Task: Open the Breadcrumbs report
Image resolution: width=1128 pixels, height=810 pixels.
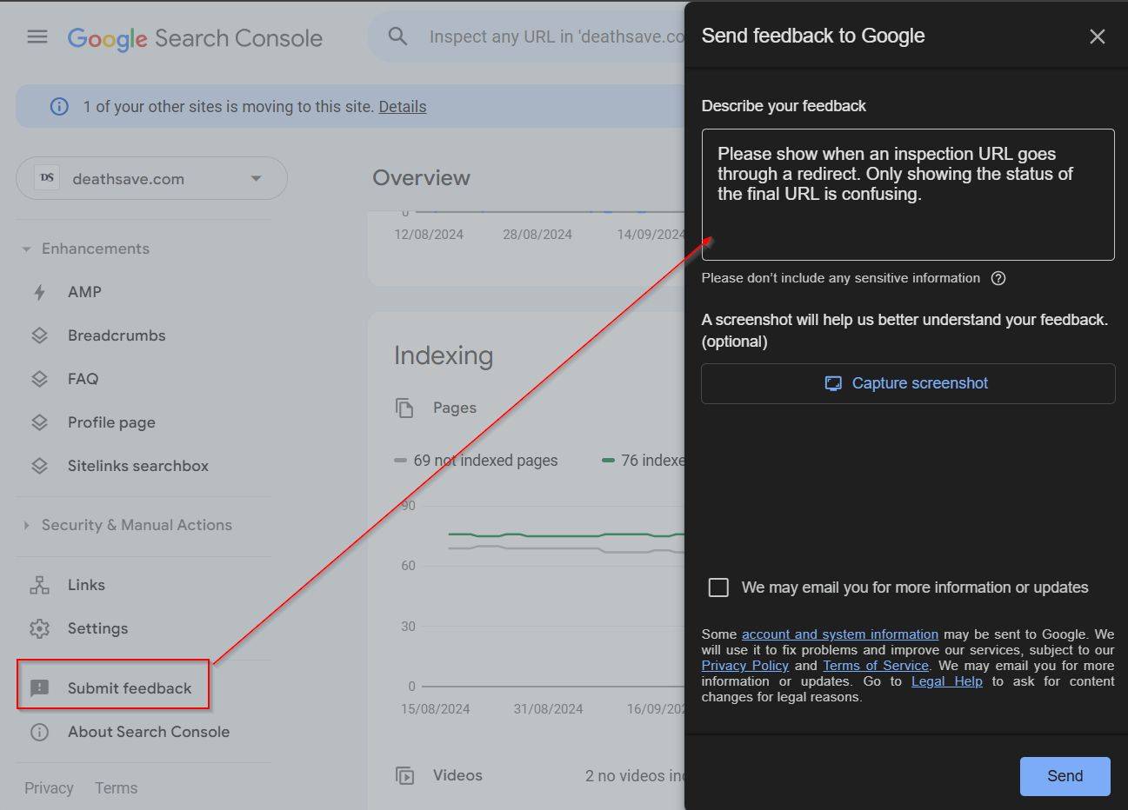Action: pos(117,335)
